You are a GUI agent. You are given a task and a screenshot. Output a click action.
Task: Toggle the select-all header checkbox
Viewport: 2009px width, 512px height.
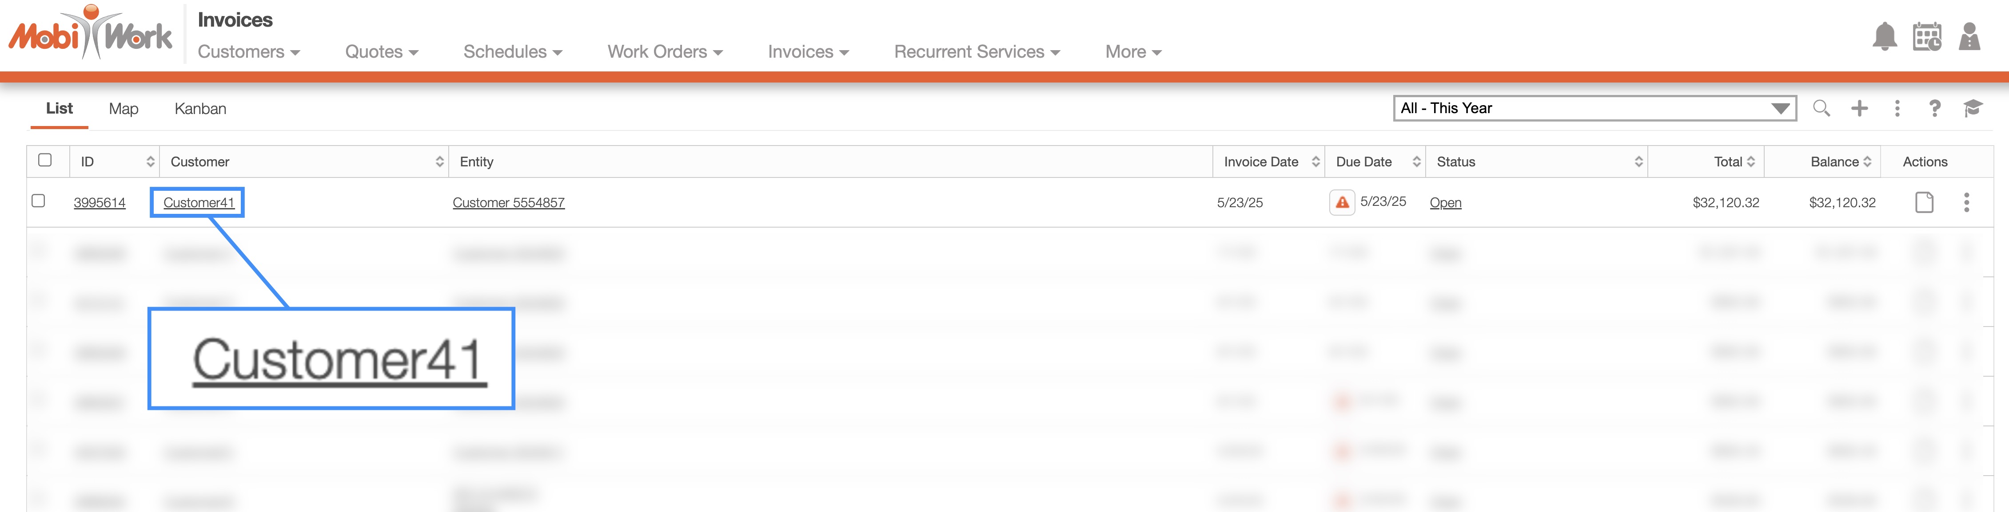pos(45,160)
